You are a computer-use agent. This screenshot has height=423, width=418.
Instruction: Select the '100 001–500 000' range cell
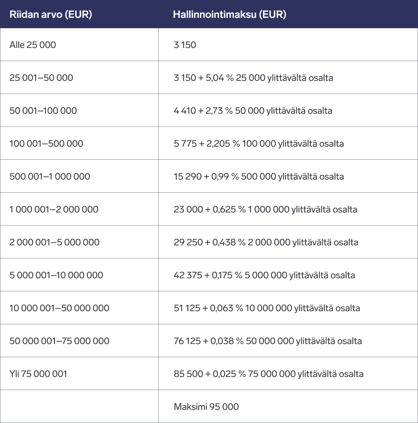pos(46,144)
